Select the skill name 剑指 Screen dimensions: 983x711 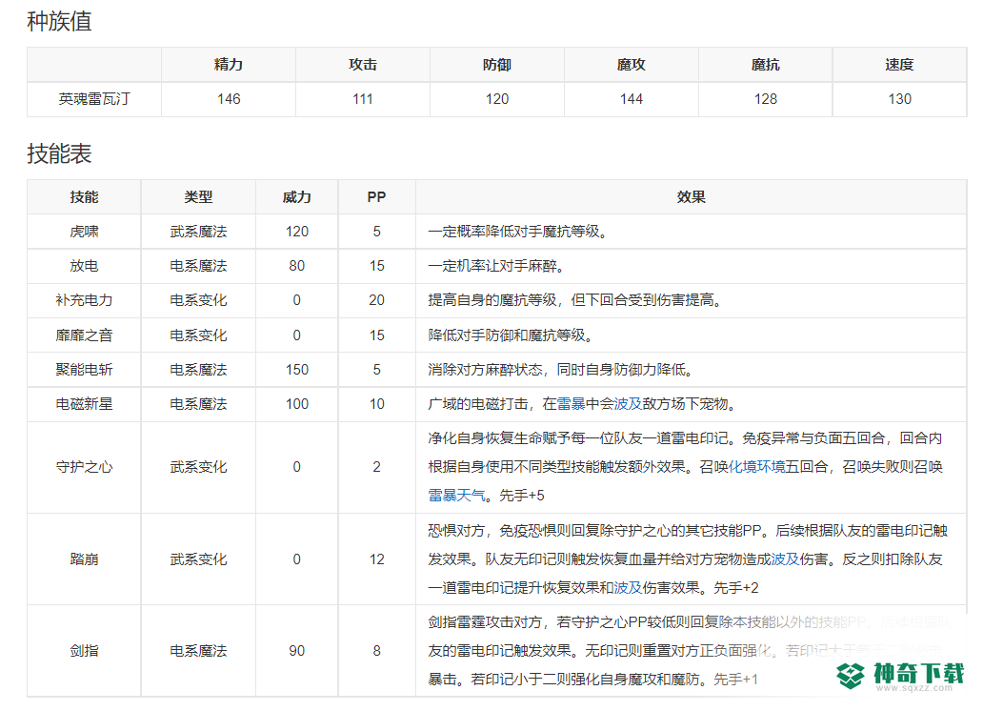point(84,651)
